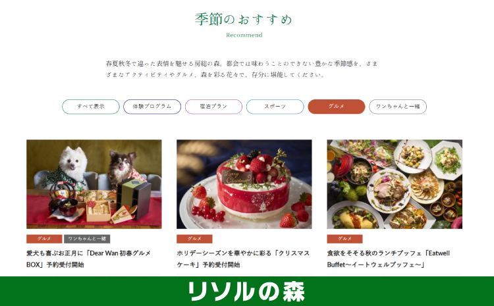Open the lunch buffet dishes photo

pyautogui.click(x=395, y=184)
